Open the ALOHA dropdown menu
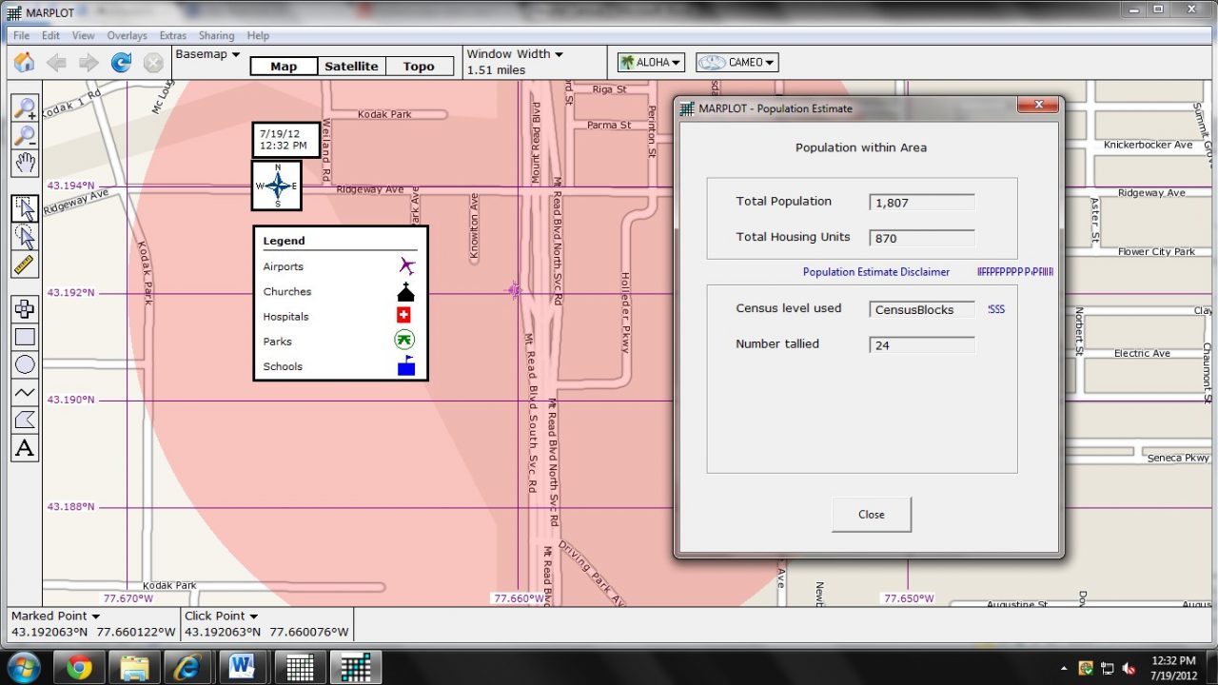This screenshot has height=685, width=1218. (652, 63)
